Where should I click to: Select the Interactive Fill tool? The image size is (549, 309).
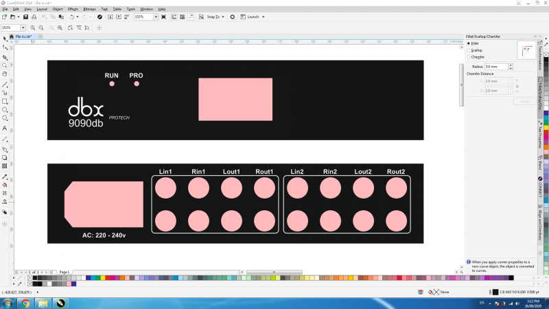(x=5, y=185)
